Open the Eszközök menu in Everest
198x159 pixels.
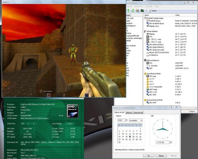(149, 6)
